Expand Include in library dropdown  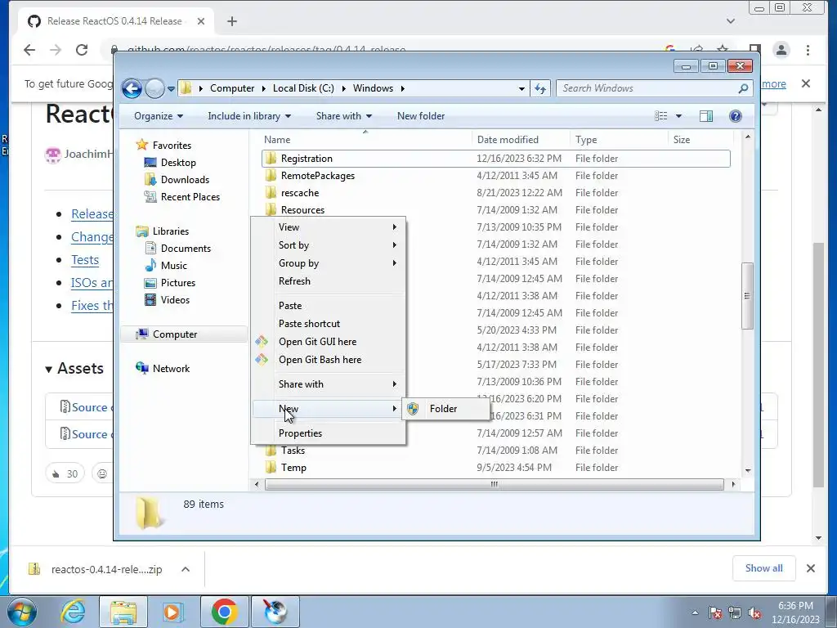249,116
